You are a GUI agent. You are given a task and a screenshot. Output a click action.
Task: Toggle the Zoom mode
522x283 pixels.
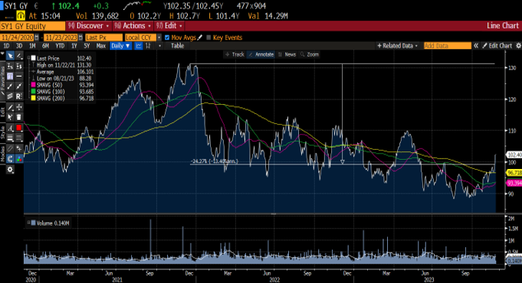(310, 54)
